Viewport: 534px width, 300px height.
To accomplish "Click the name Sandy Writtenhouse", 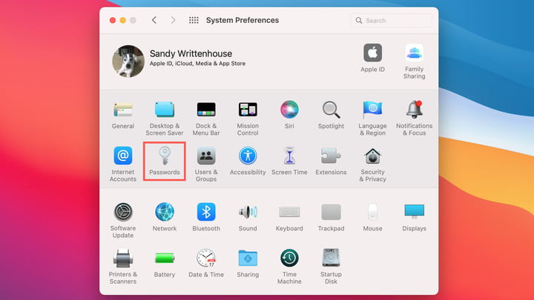I will tap(191, 53).
